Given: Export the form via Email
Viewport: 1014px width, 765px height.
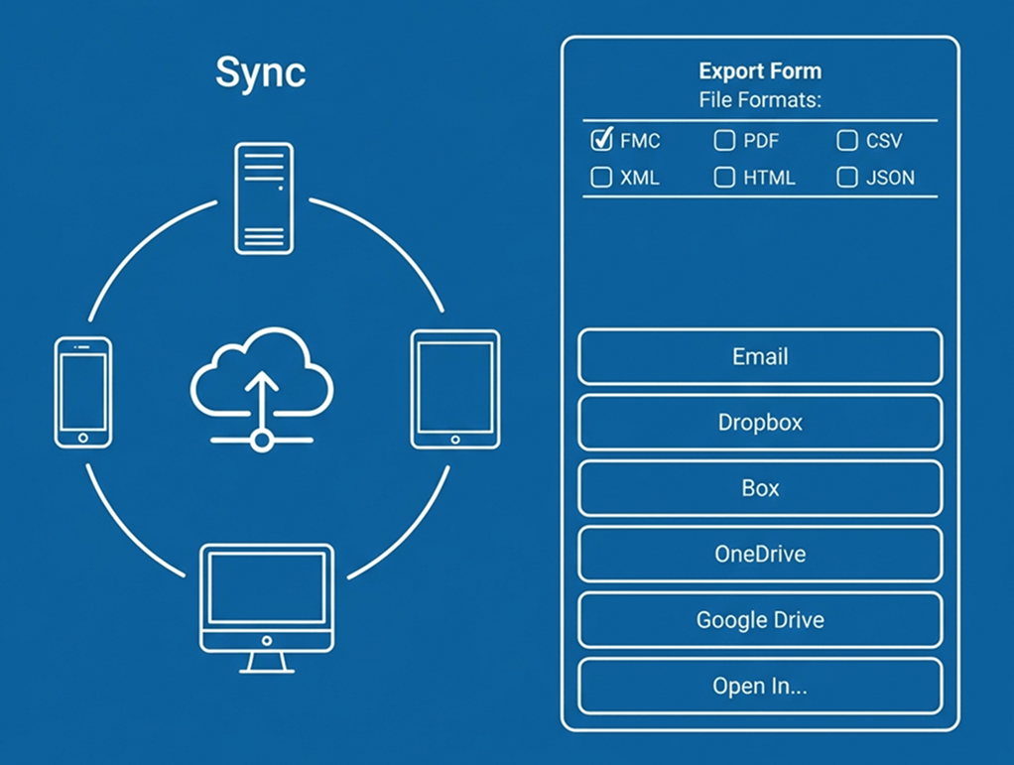Looking at the screenshot, I should point(759,357).
